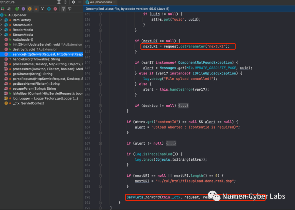Viewport: 295px width, 210px height.
Task: Open the Structure panel settings gear
Action: pyautogui.click(x=73, y=2)
